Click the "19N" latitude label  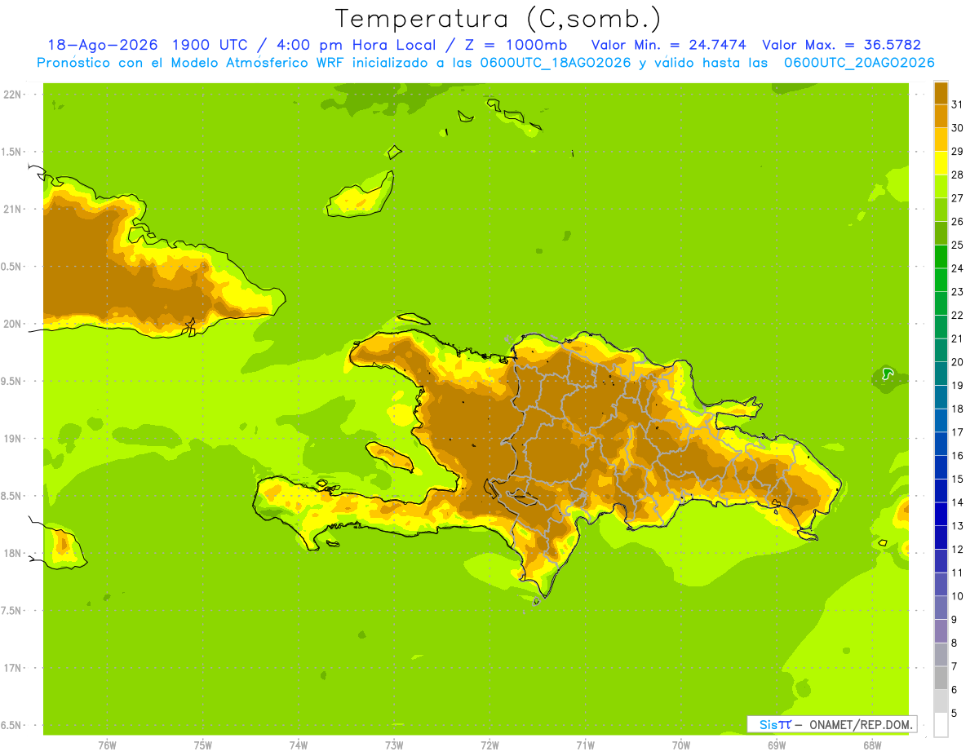(11, 439)
